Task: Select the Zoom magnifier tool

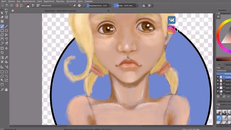Action: pyautogui.click(x=2, y=90)
